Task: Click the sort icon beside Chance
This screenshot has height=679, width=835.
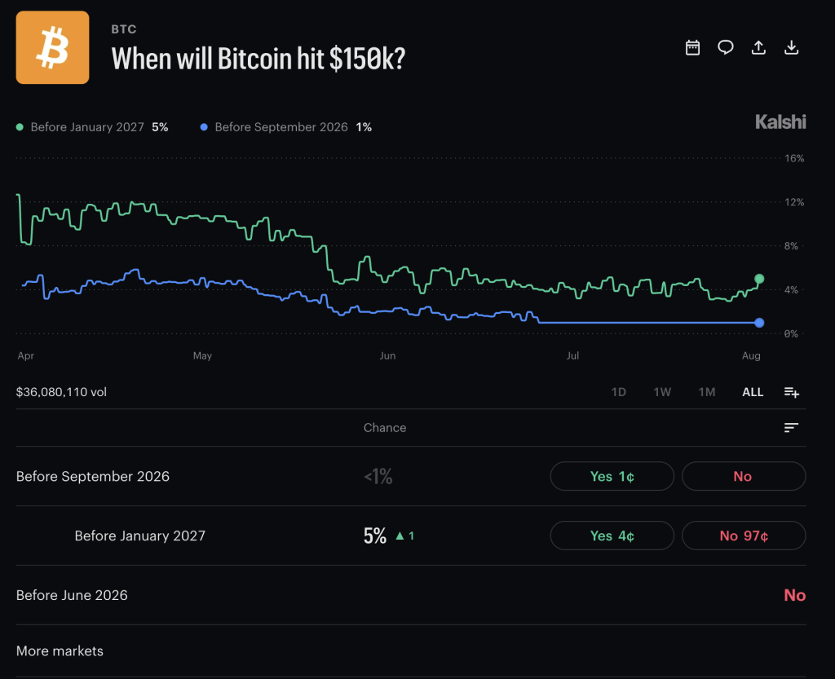Action: tap(791, 427)
